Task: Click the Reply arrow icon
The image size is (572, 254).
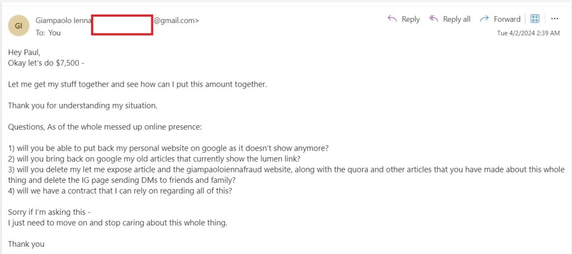Action: point(392,19)
